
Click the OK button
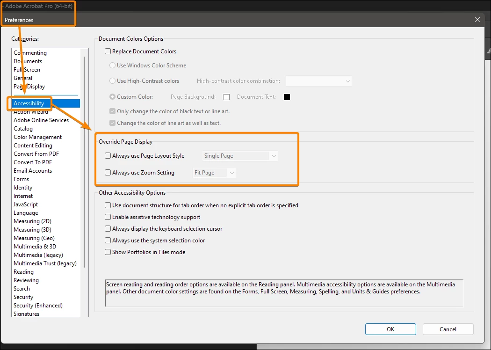pyautogui.click(x=390, y=329)
